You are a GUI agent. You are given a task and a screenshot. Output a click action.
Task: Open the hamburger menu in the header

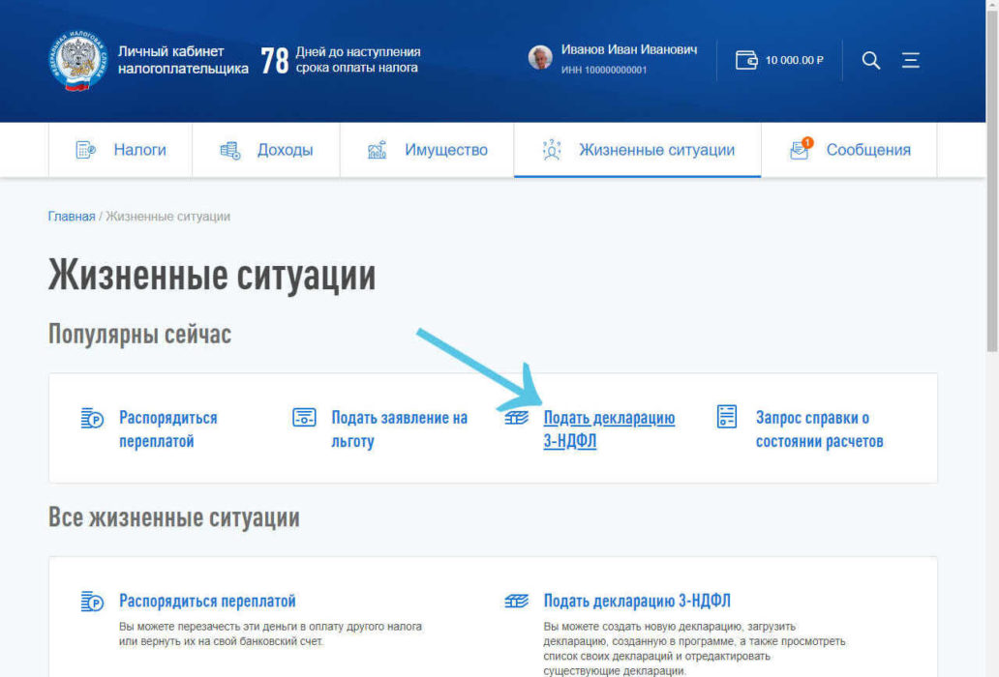click(910, 60)
